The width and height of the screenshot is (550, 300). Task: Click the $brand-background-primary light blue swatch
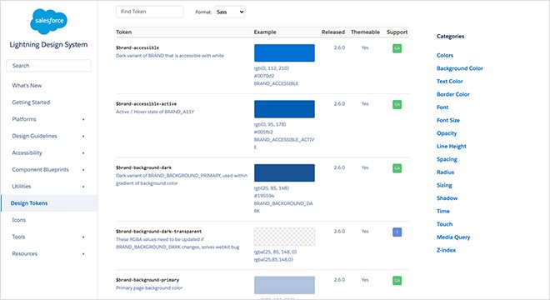(284, 285)
